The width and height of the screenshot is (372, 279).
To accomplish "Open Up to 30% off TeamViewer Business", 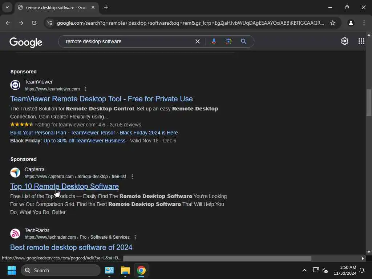I will click(84, 141).
